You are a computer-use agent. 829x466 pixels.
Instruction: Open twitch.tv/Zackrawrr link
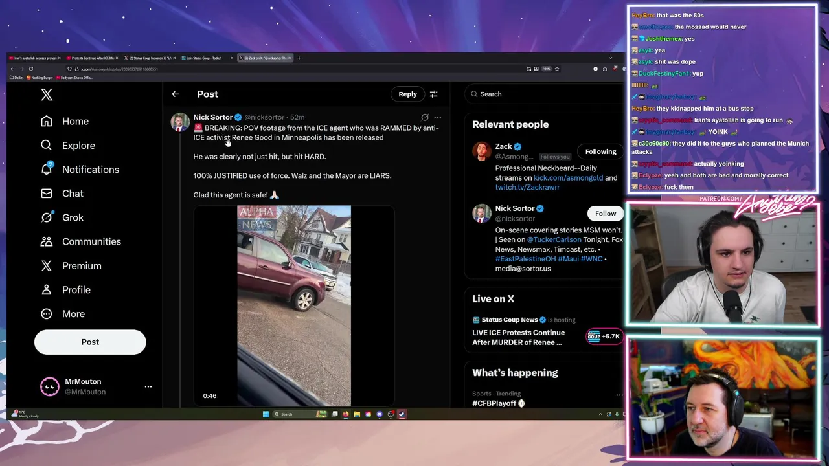(527, 187)
